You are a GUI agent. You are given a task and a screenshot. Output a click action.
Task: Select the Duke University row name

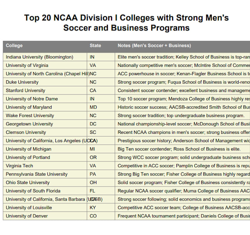point(22,82)
